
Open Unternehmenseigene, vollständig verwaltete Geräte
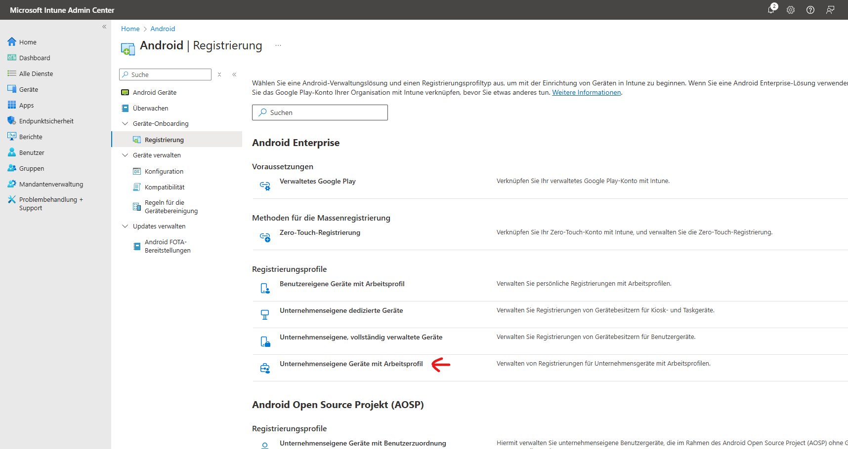[361, 337]
